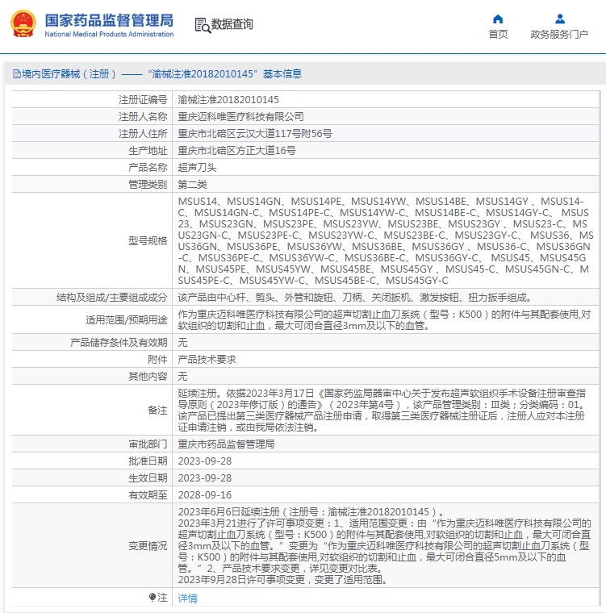Click remark text starting 延续注册。依据2023年3月17日

point(382,410)
